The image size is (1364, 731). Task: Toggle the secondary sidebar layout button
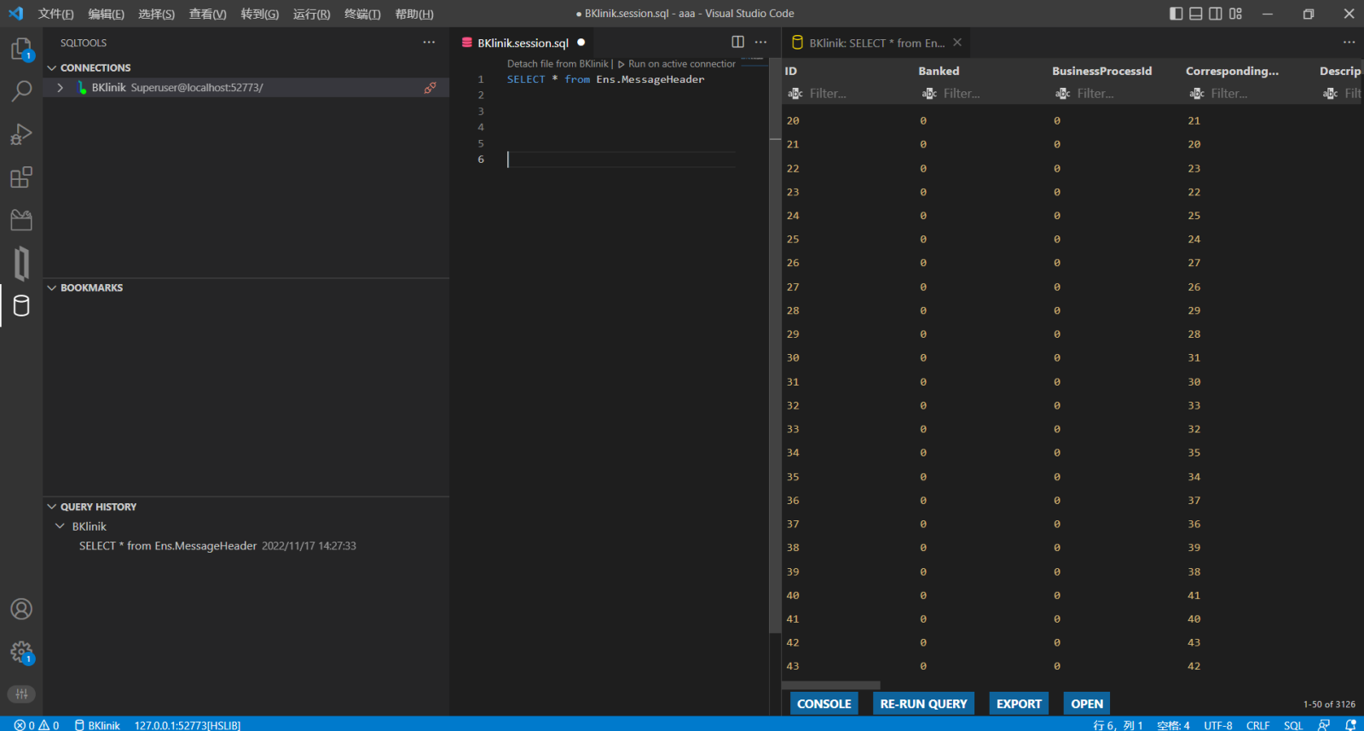pyautogui.click(x=1216, y=14)
